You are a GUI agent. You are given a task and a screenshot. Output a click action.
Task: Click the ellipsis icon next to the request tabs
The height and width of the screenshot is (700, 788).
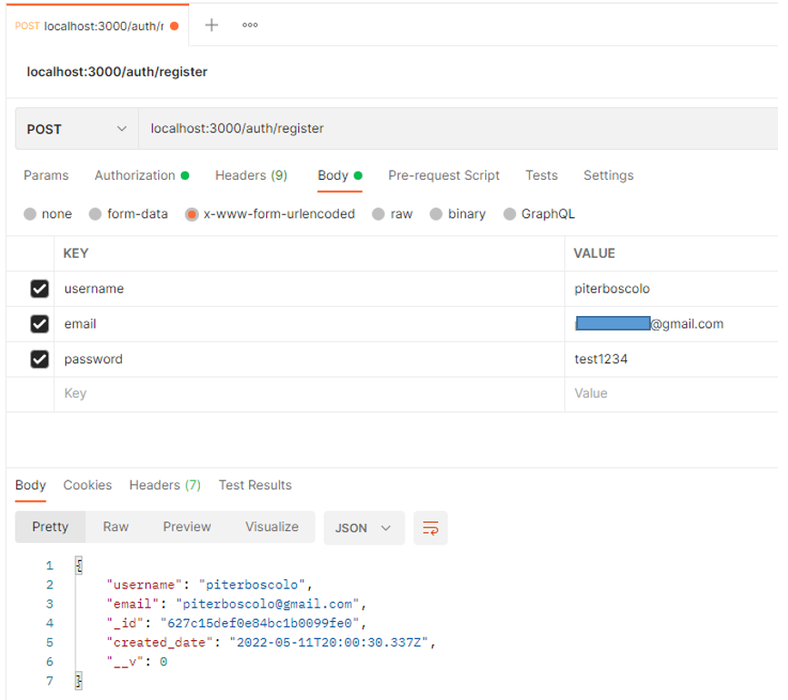[248, 25]
